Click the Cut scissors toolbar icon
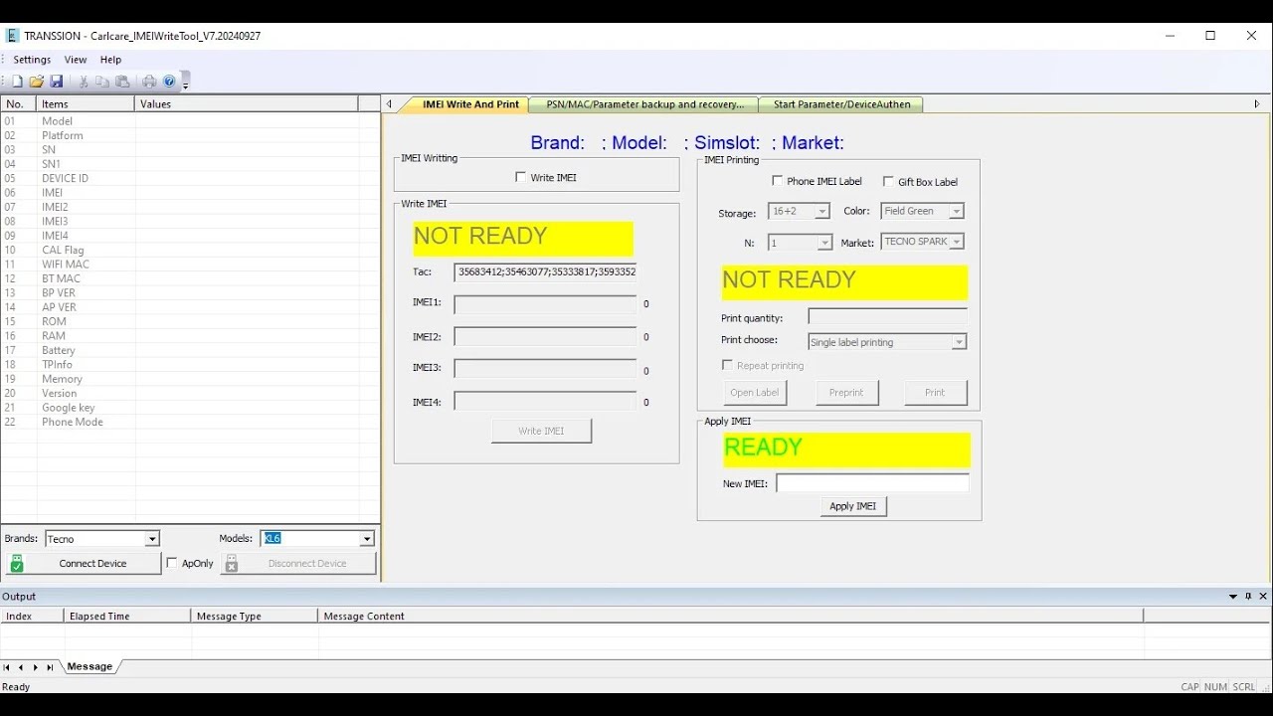The height and width of the screenshot is (716, 1273). tap(84, 82)
